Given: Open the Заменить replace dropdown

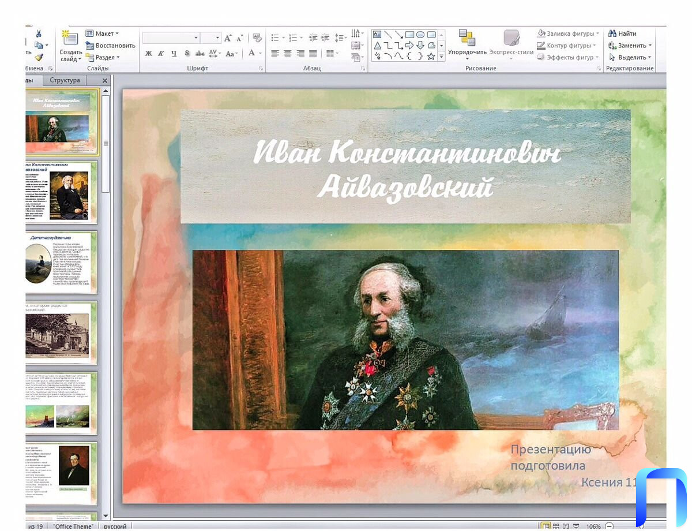Looking at the screenshot, I should click(630, 46).
